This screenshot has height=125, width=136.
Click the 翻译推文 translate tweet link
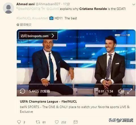click(26, 25)
